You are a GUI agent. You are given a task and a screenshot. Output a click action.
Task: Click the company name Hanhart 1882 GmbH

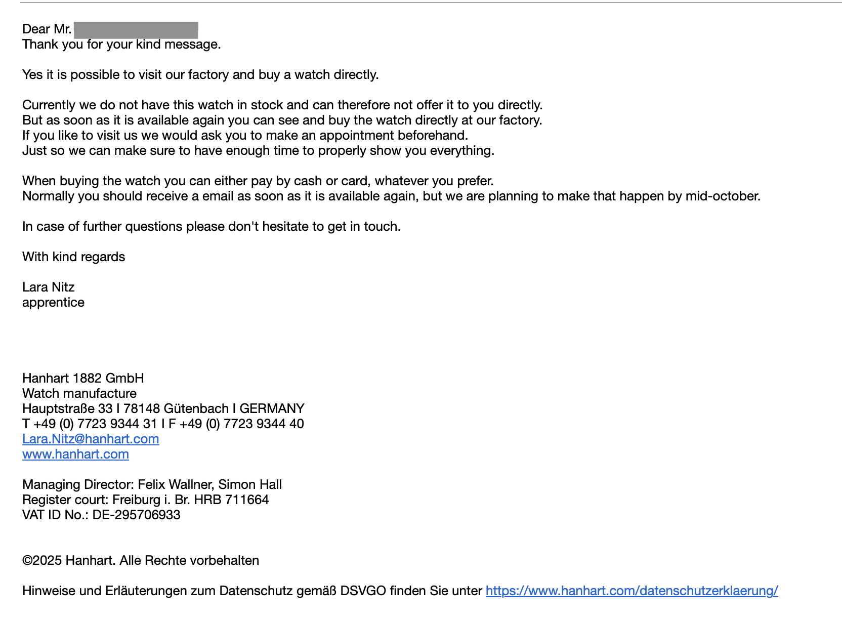point(83,379)
